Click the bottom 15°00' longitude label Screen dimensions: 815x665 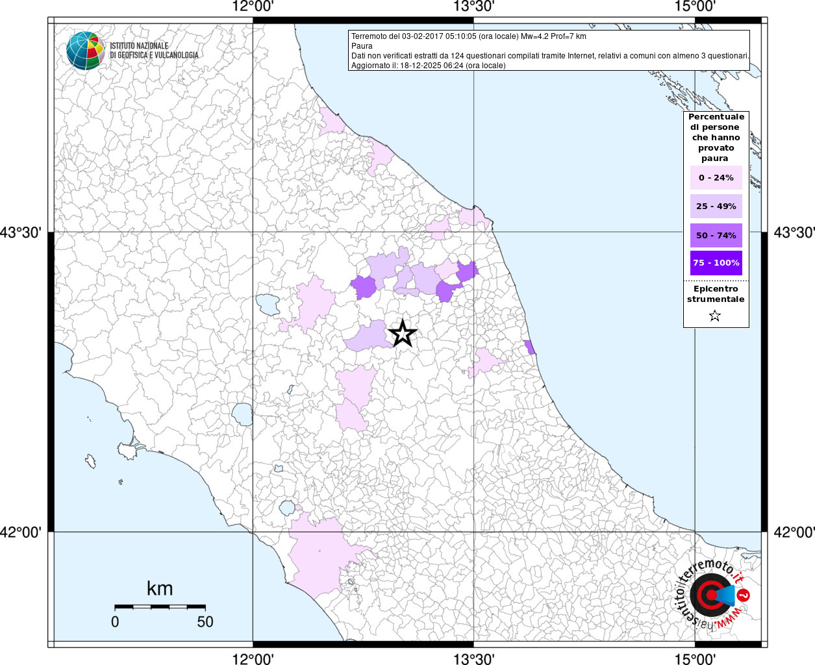click(695, 659)
